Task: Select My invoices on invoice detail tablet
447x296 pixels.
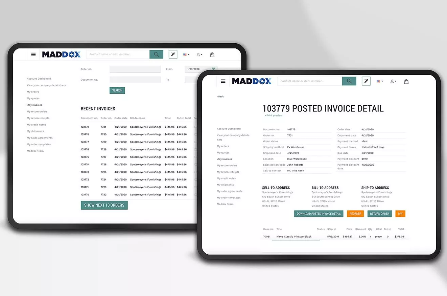Action: click(225, 159)
